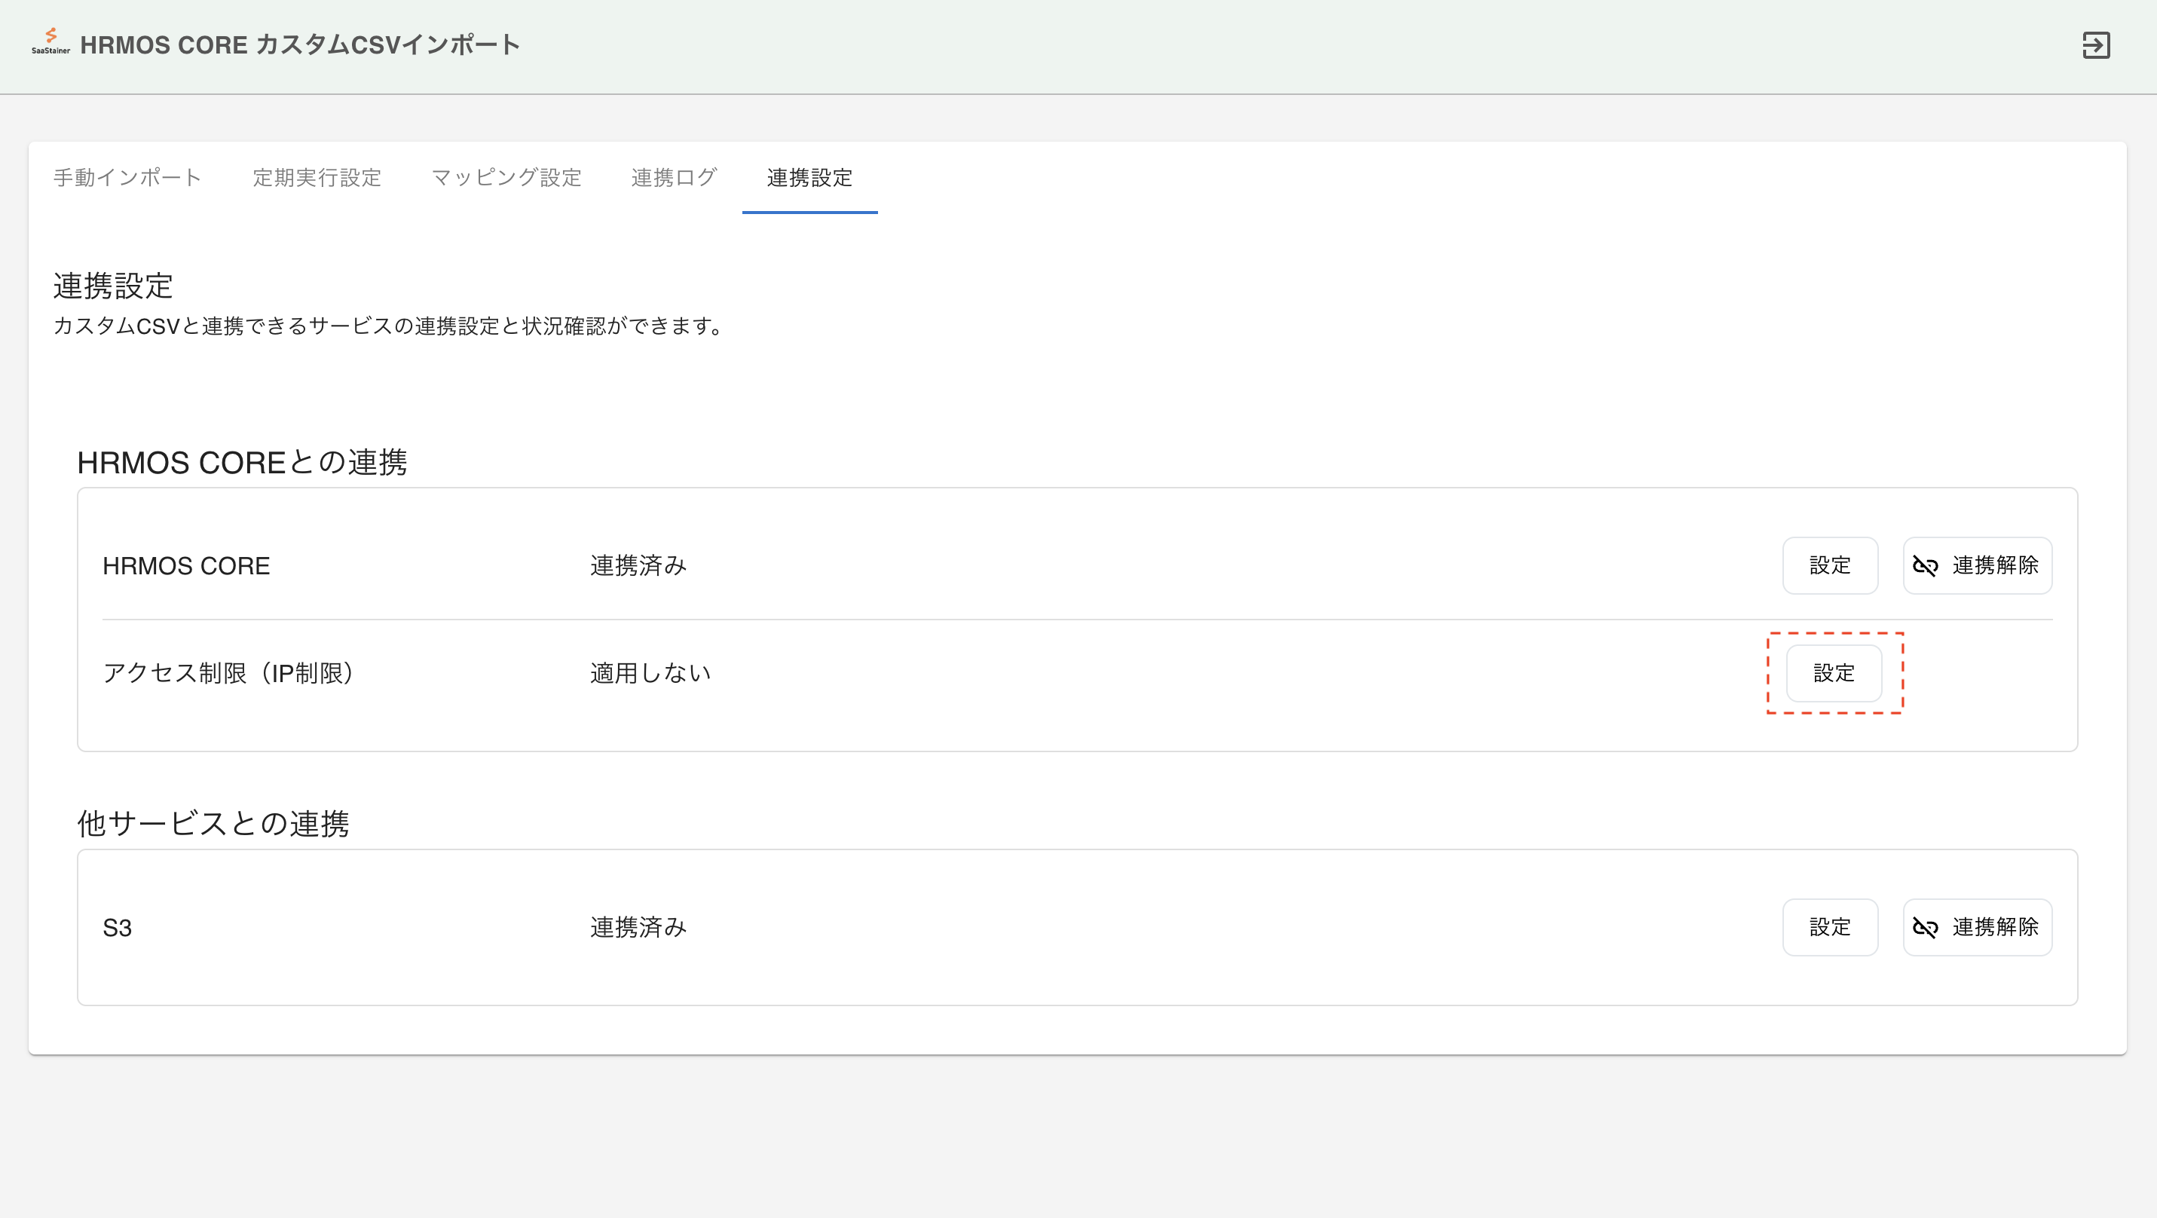Open 設定 for the HRMOS CORE row
This screenshot has width=2157, height=1218.
[x=1830, y=566]
